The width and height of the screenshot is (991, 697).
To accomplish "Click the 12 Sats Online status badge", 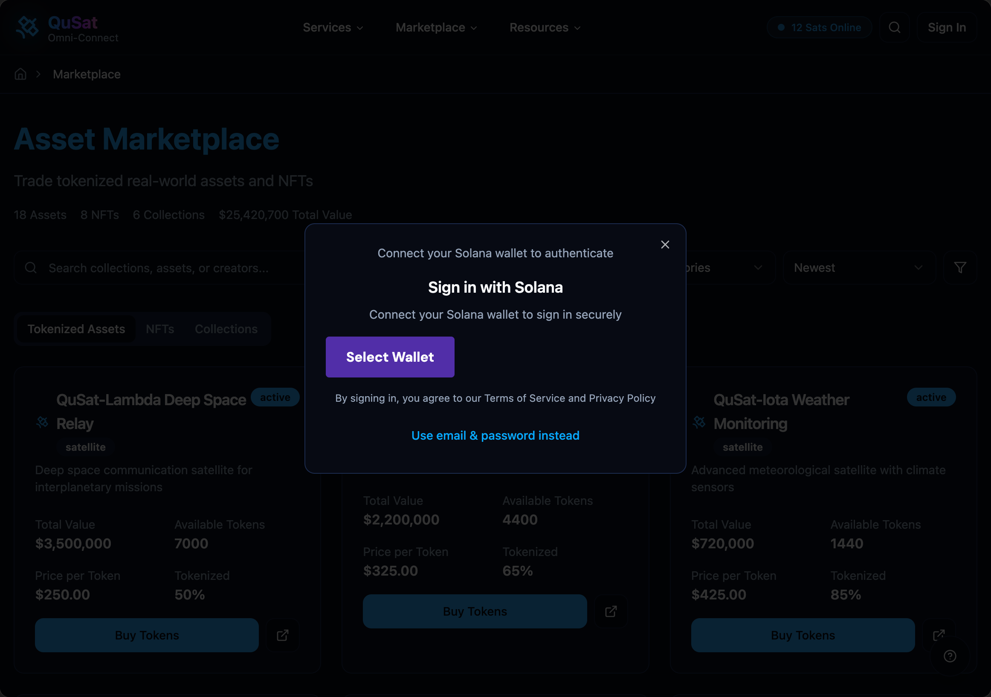I will click(819, 28).
